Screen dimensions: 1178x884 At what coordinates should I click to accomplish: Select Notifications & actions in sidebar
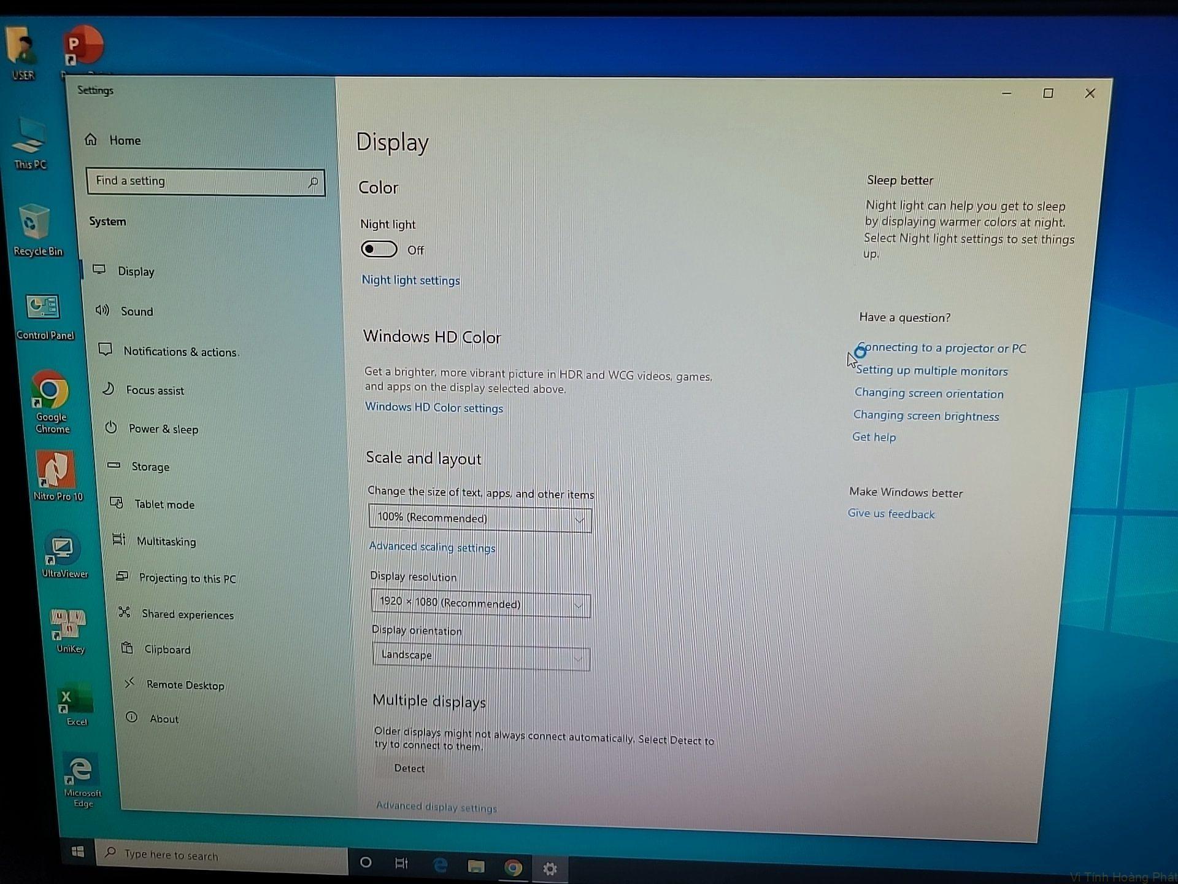180,351
